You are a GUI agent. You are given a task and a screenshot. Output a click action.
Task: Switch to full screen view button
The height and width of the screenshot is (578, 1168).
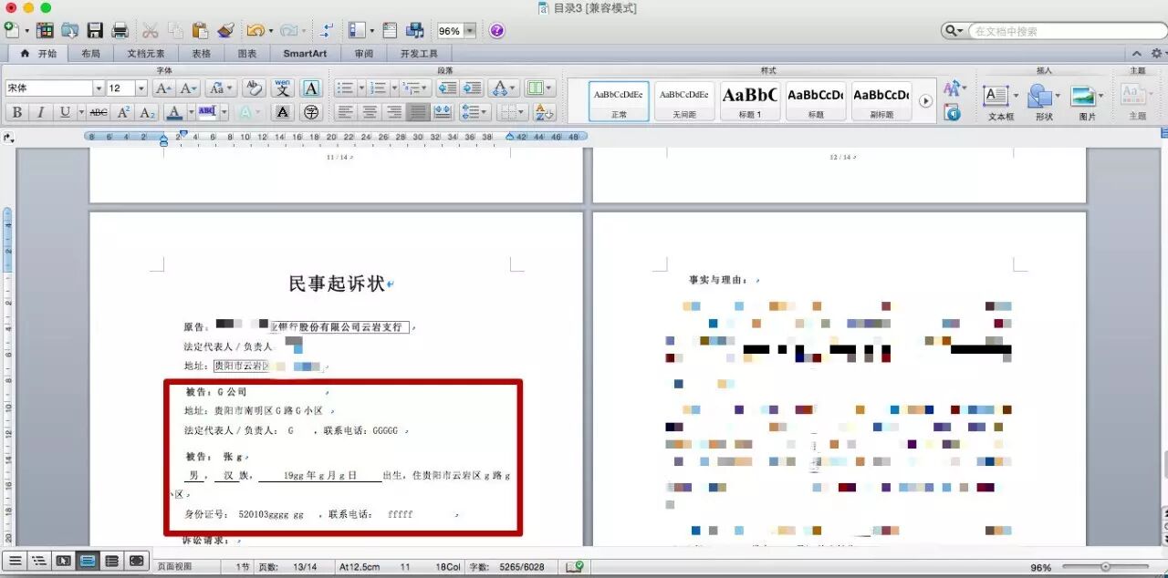(135, 561)
